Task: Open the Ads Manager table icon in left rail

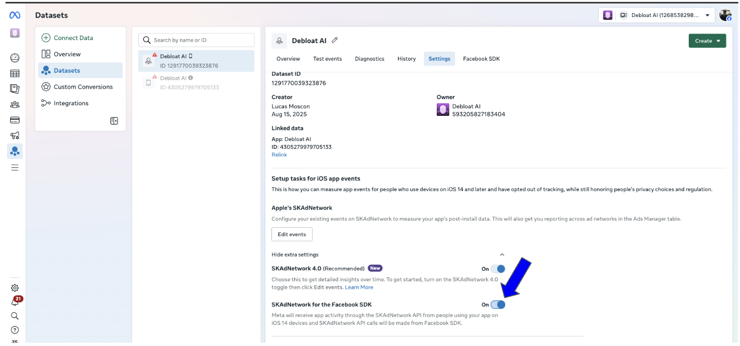Action: pos(15,74)
